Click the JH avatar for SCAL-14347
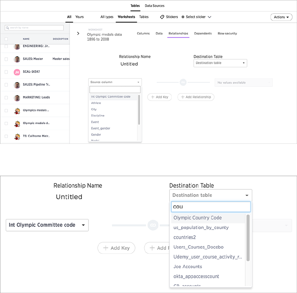This screenshot has height=293, width=297. (x=17, y=72)
